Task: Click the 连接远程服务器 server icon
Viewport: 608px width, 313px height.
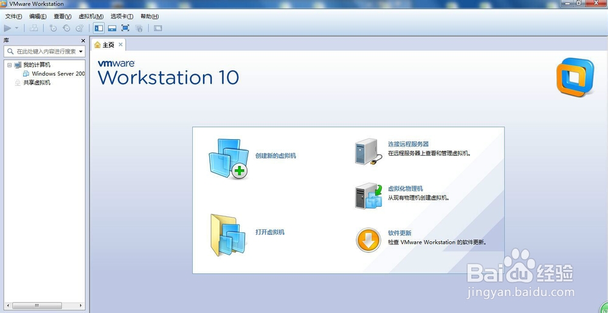Action: click(369, 152)
